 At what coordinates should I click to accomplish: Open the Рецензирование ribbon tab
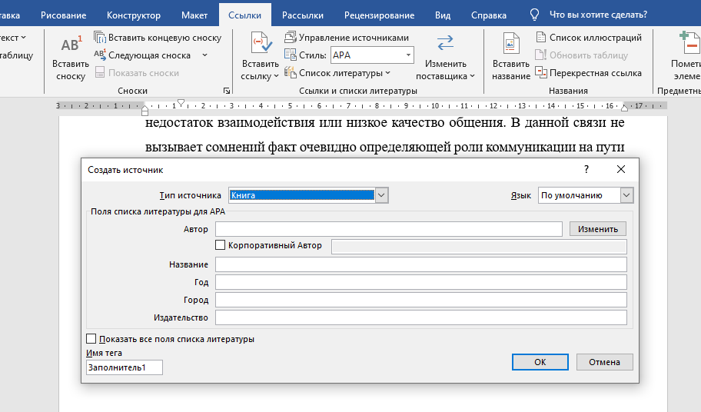pos(379,15)
